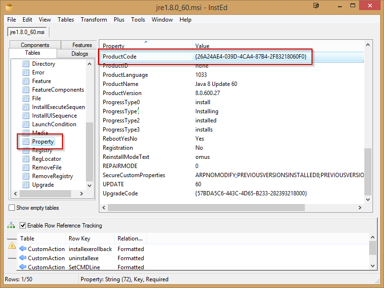Image resolution: width=384 pixels, height=288 pixels.
Task: Click the Value column header
Action: click(201, 46)
